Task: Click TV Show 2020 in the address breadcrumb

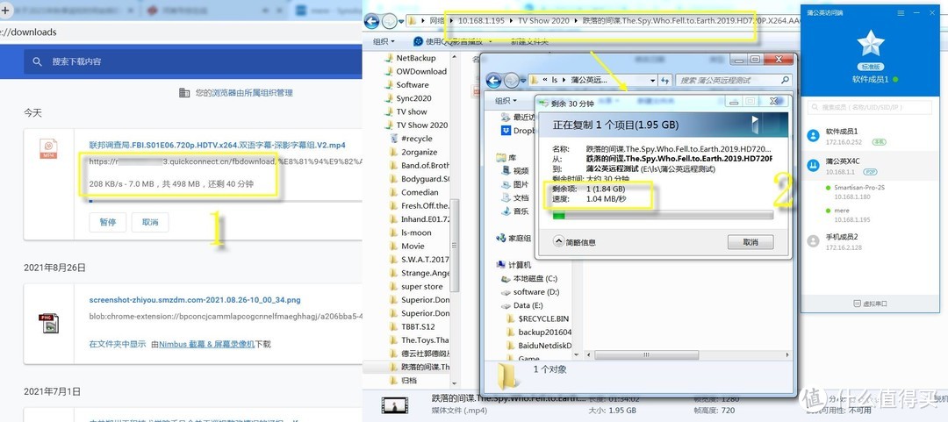Action: [x=543, y=20]
